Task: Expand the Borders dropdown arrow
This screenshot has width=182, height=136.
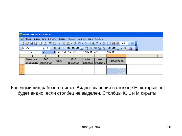Action: click(x=121, y=48)
